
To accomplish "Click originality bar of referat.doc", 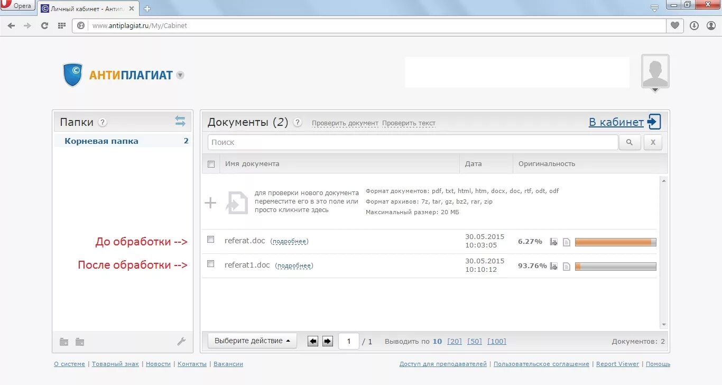I will 616,242.
